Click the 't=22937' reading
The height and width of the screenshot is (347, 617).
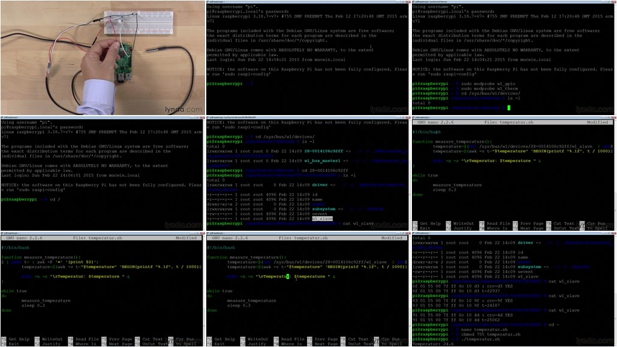click(489, 291)
